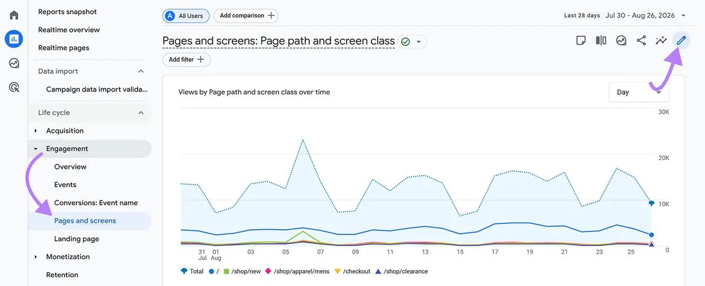Click Add comparison button
This screenshot has width=705, height=286.
pos(246,16)
